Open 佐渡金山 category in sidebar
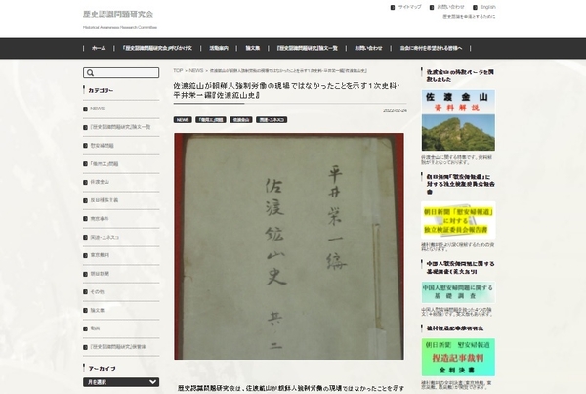This screenshot has height=394, width=586. click(x=100, y=182)
